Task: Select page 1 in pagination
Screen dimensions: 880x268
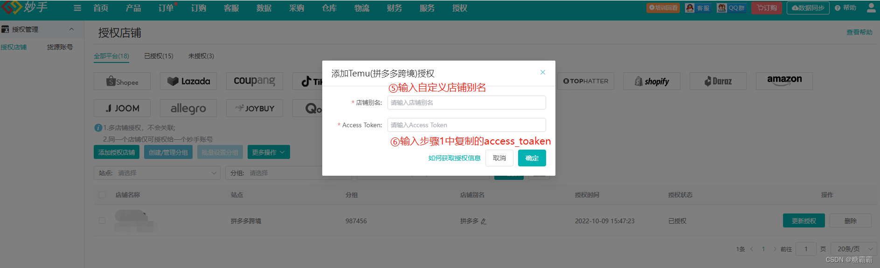Action: click(763, 249)
